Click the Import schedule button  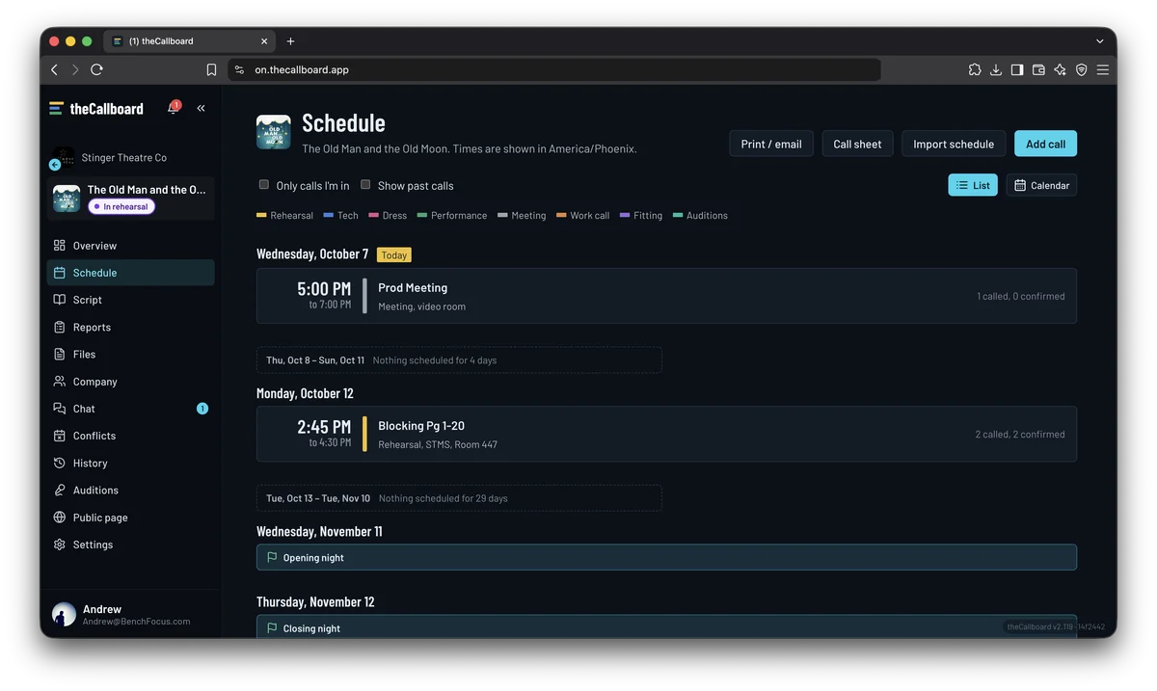[954, 144]
